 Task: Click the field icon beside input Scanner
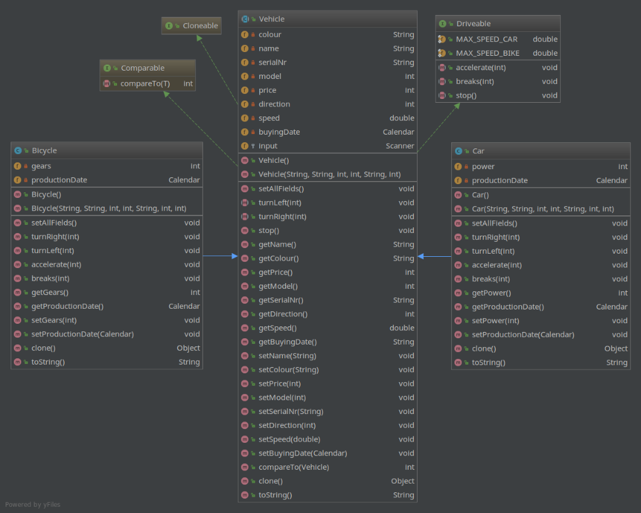245,146
